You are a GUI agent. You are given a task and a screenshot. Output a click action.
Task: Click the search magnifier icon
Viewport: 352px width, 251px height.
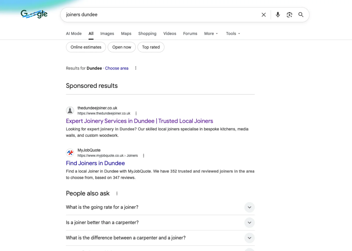tap(301, 15)
